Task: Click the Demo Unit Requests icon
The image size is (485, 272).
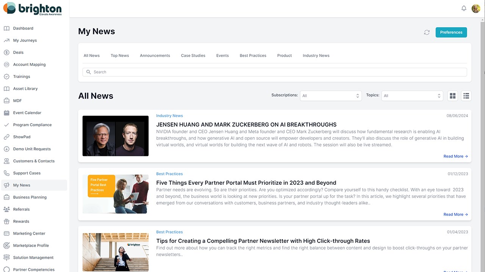Action: click(6, 149)
